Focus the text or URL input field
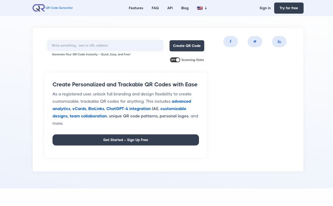Image resolution: width=333 pixels, height=206 pixels. point(105,45)
